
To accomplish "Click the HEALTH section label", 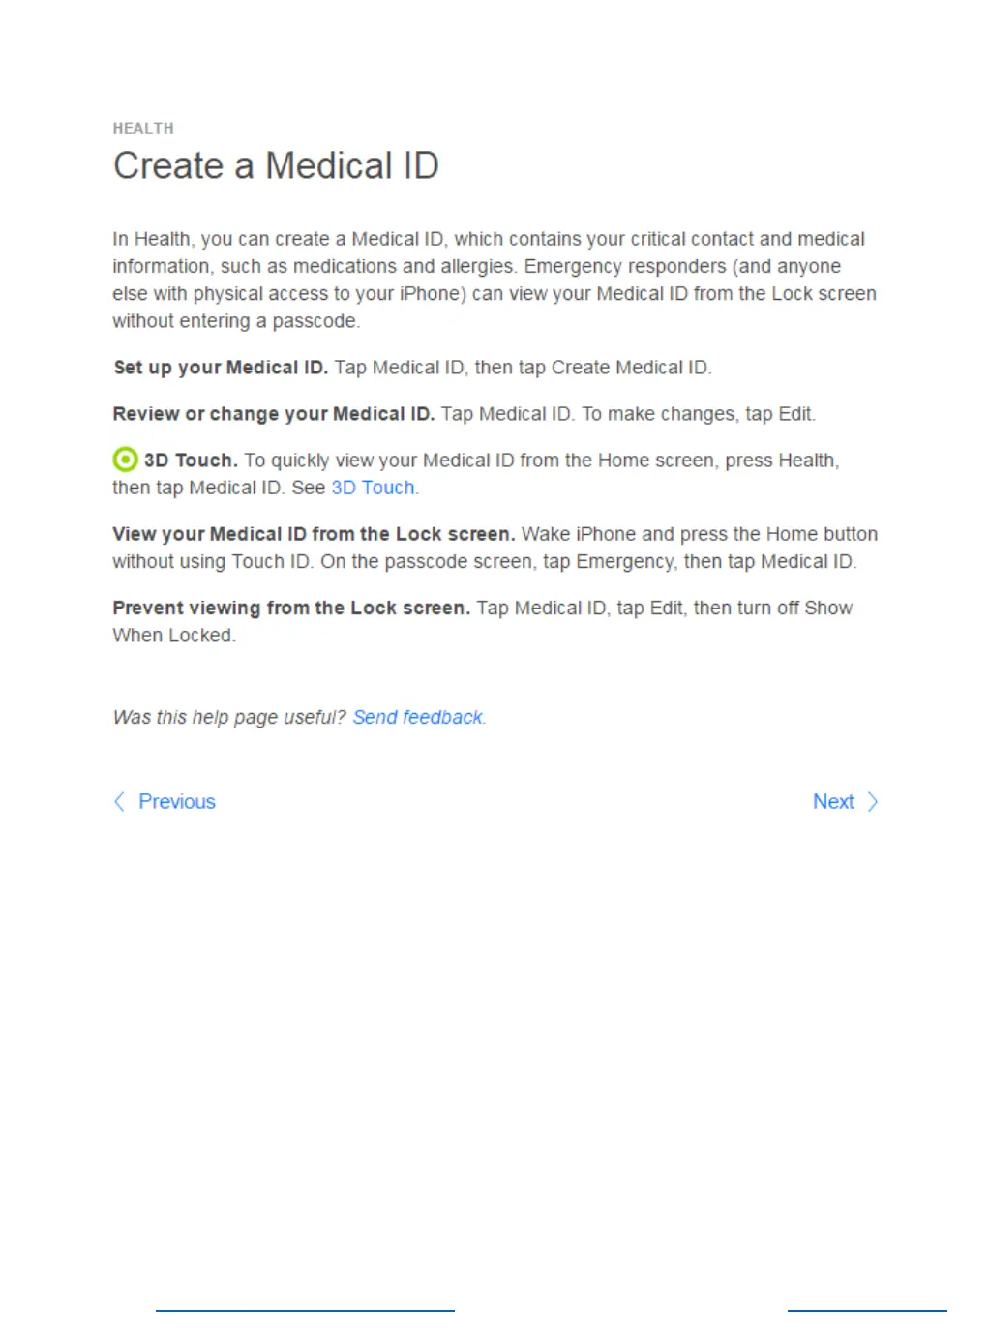I will click(143, 128).
